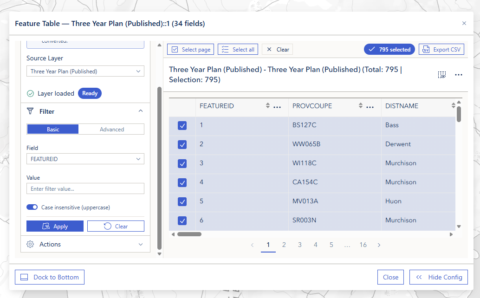Click the table horizontal scrollbar thumb
This screenshot has height=298, width=480.
pyautogui.click(x=189, y=234)
